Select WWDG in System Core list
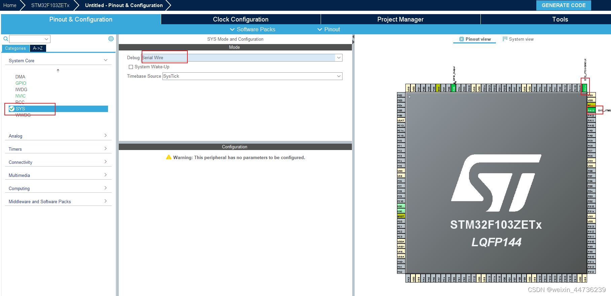Screen dimensions: 611x296 pyautogui.click(x=23, y=115)
